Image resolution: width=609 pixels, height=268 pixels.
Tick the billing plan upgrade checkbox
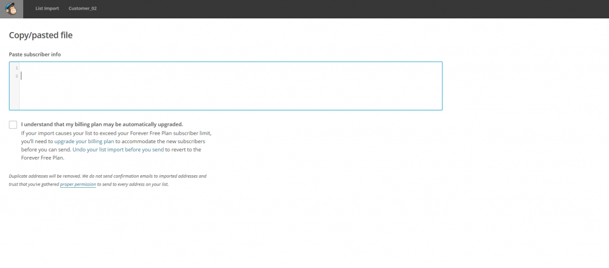click(13, 125)
